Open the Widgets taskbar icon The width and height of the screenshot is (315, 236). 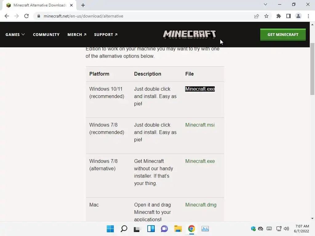click(x=151, y=229)
